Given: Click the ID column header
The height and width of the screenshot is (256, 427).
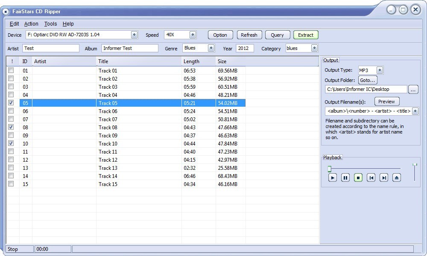Looking at the screenshot, I should 26,61.
